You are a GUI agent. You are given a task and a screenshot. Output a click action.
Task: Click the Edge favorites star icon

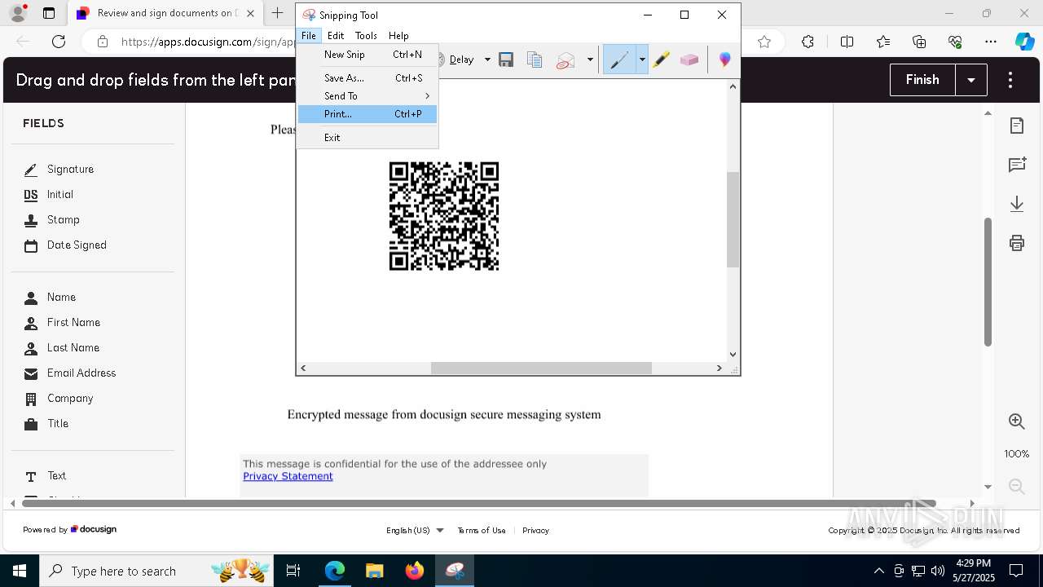(764, 42)
